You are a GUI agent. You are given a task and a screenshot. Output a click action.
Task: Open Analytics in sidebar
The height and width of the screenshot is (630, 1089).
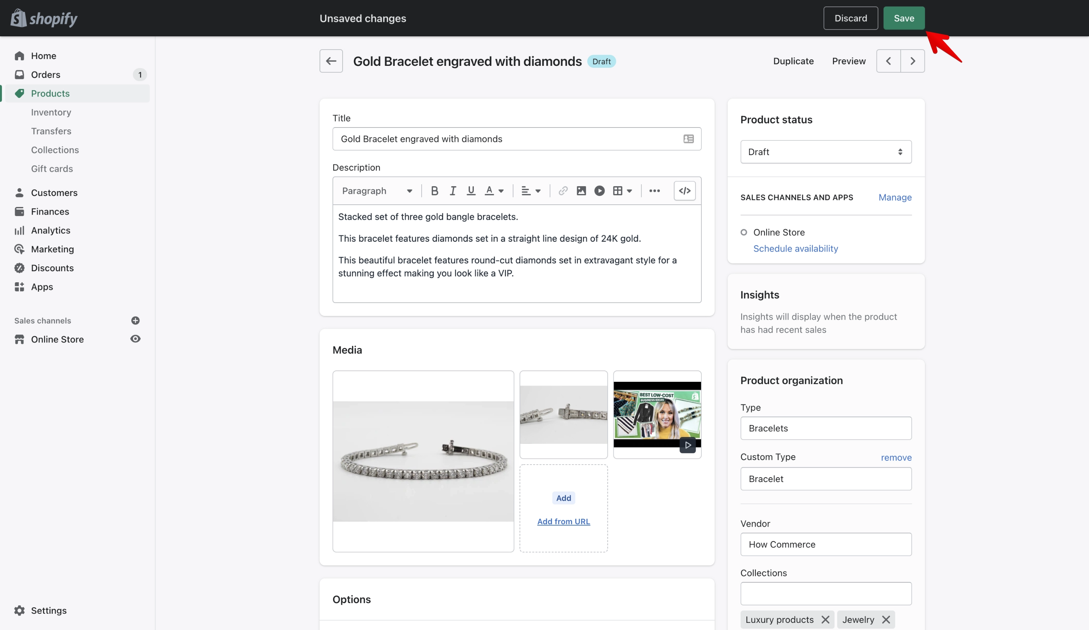tap(78, 230)
